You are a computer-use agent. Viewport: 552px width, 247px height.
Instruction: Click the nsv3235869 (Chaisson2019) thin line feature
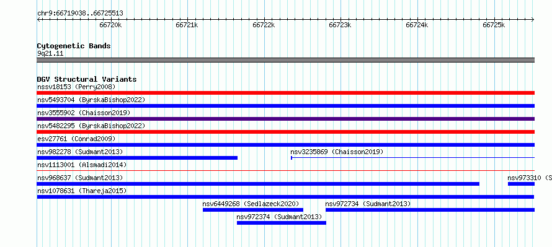412,158
